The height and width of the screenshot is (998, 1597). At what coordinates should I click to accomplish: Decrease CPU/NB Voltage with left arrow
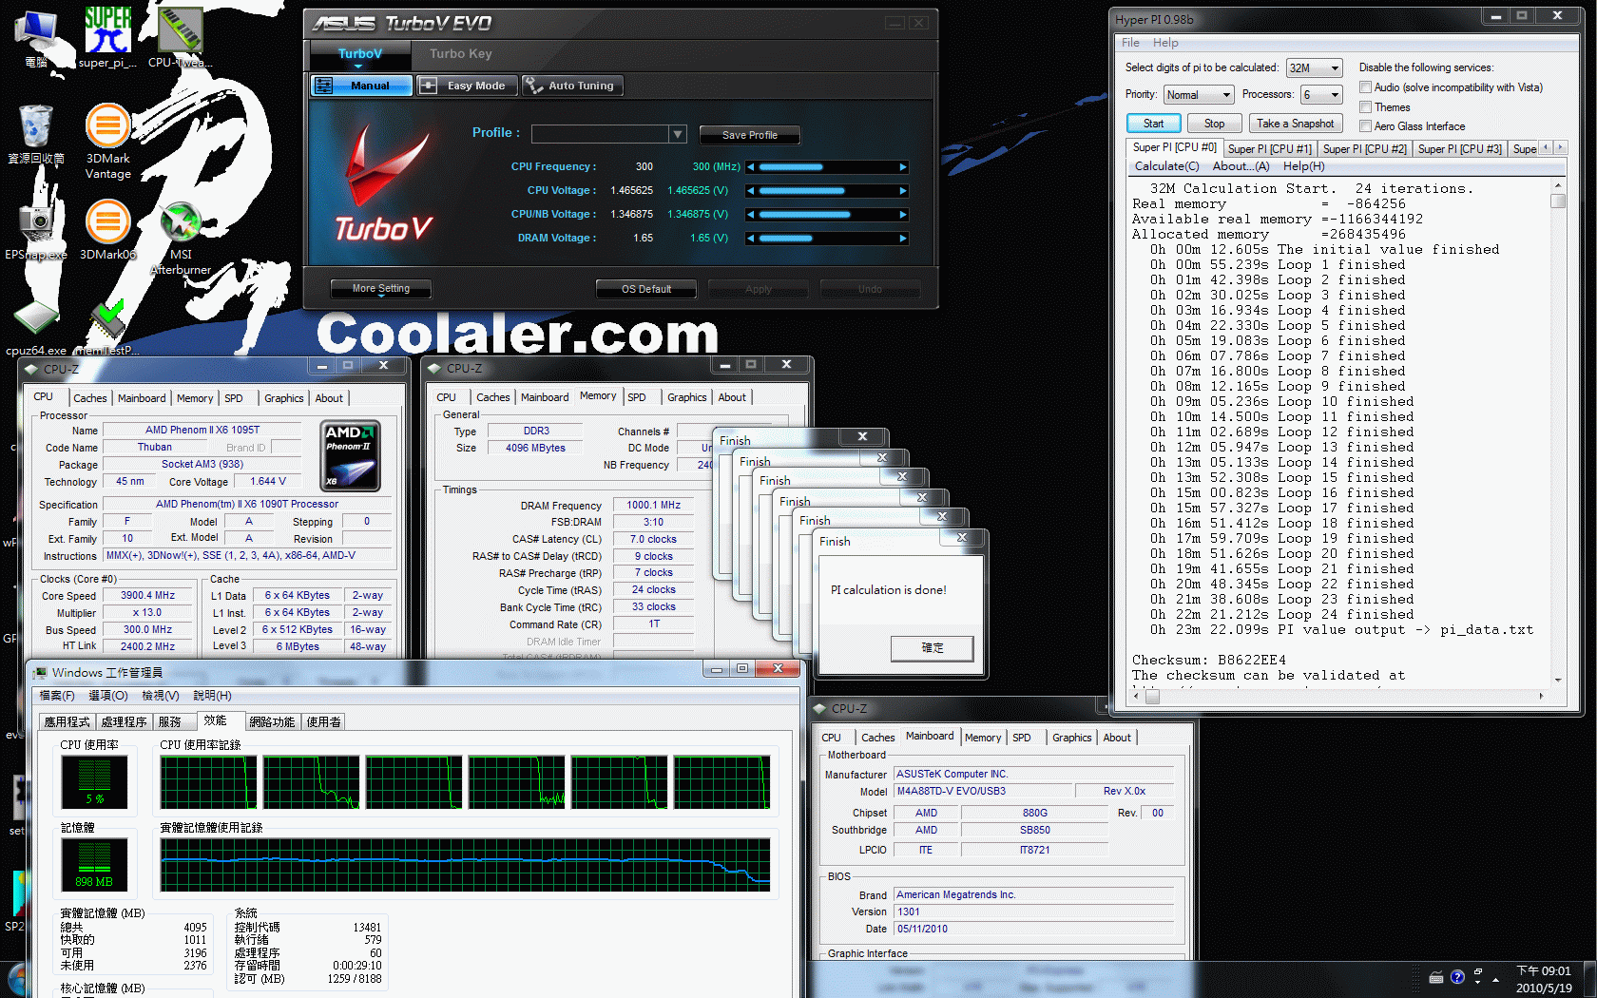pyautogui.click(x=751, y=215)
